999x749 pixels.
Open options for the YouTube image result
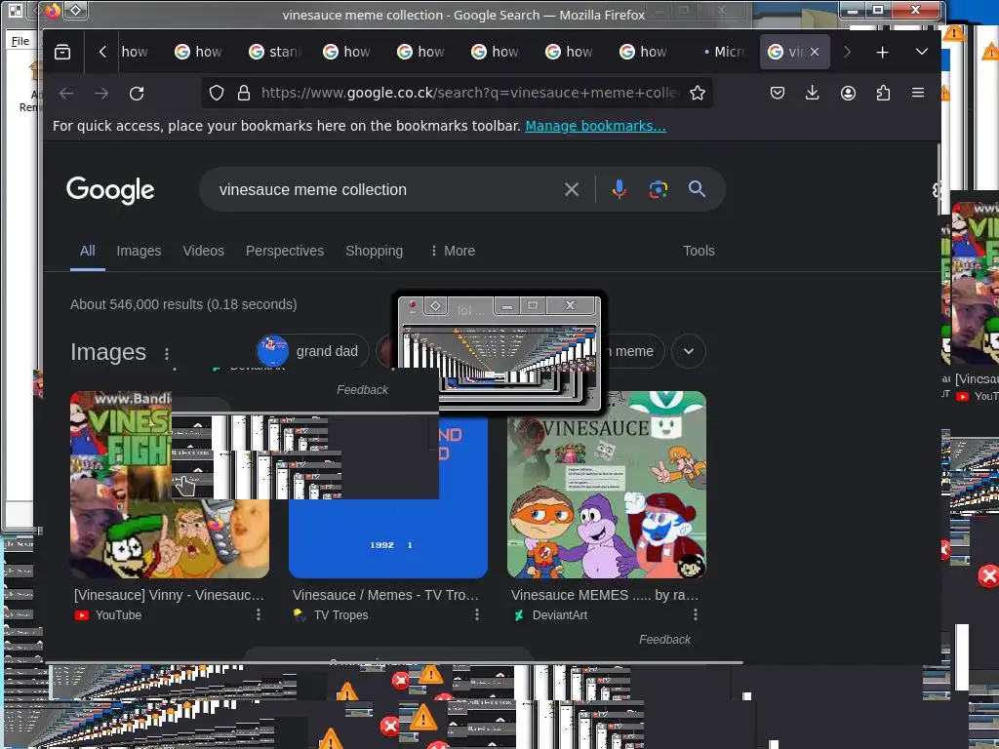tap(258, 614)
